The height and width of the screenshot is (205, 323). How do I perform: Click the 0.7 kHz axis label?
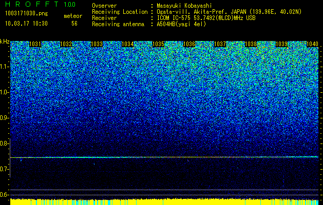point(4,169)
